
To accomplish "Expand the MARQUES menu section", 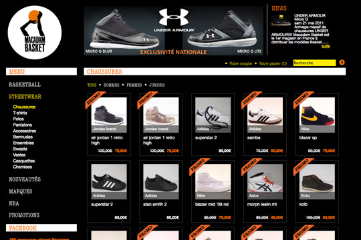I will point(21,191).
